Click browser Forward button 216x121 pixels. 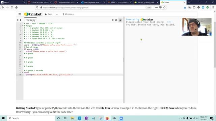(x=7, y=7)
